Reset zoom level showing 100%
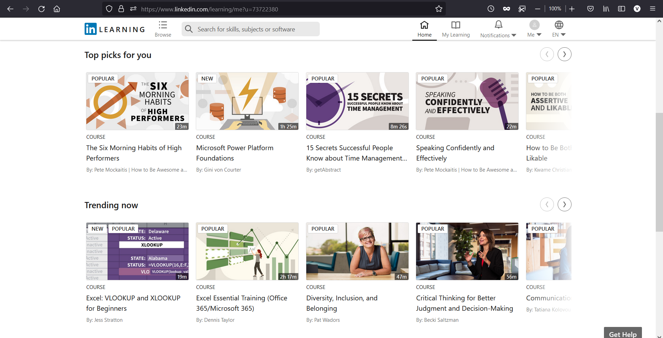The height and width of the screenshot is (338, 663). pyautogui.click(x=555, y=9)
